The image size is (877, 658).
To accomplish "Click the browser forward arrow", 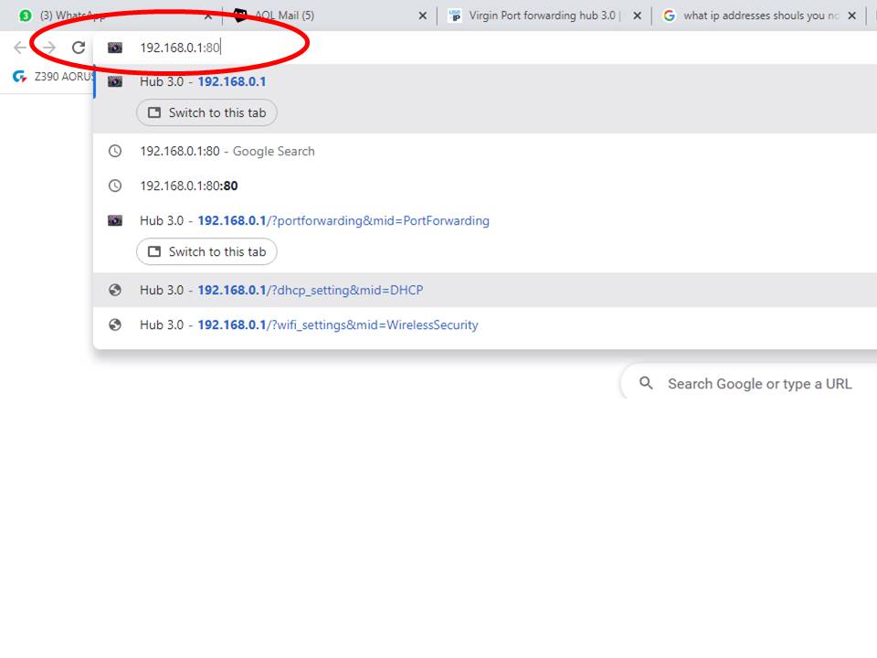I will 49,48.
